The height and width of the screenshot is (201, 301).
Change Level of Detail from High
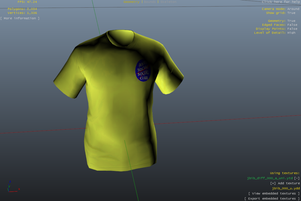click(291, 33)
